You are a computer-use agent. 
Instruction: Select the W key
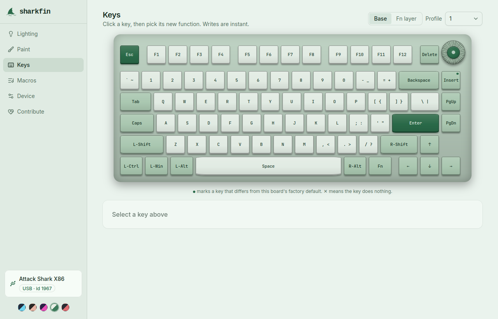[184, 102]
